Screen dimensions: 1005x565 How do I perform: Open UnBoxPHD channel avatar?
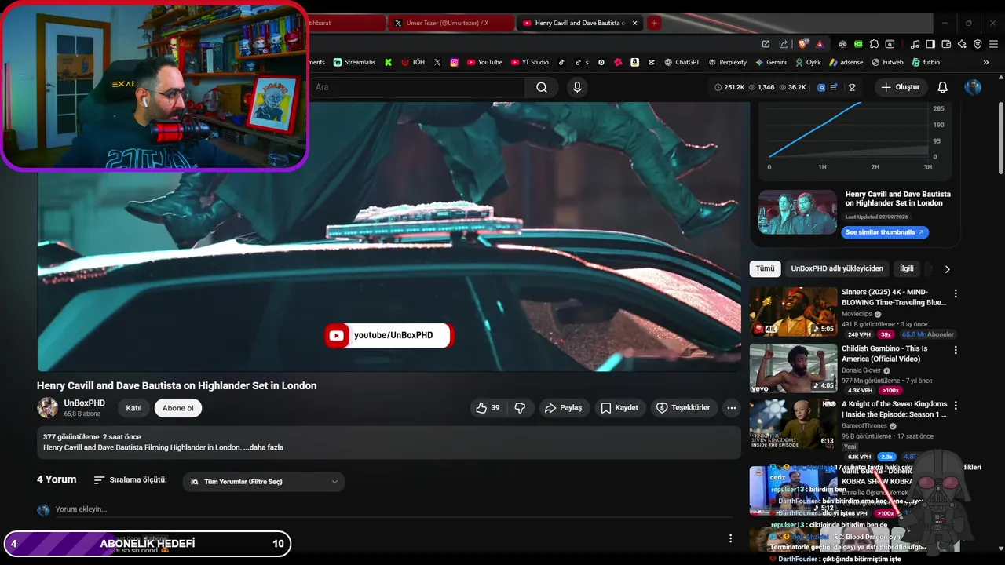pyautogui.click(x=48, y=407)
